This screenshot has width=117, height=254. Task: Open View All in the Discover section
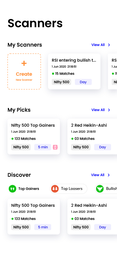click(98, 175)
